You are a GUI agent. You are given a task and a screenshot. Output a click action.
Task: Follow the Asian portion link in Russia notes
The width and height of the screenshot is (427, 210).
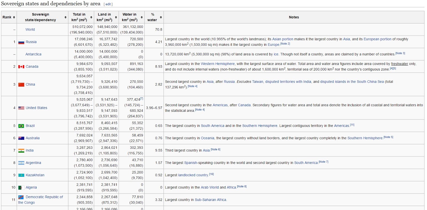pos(283,39)
